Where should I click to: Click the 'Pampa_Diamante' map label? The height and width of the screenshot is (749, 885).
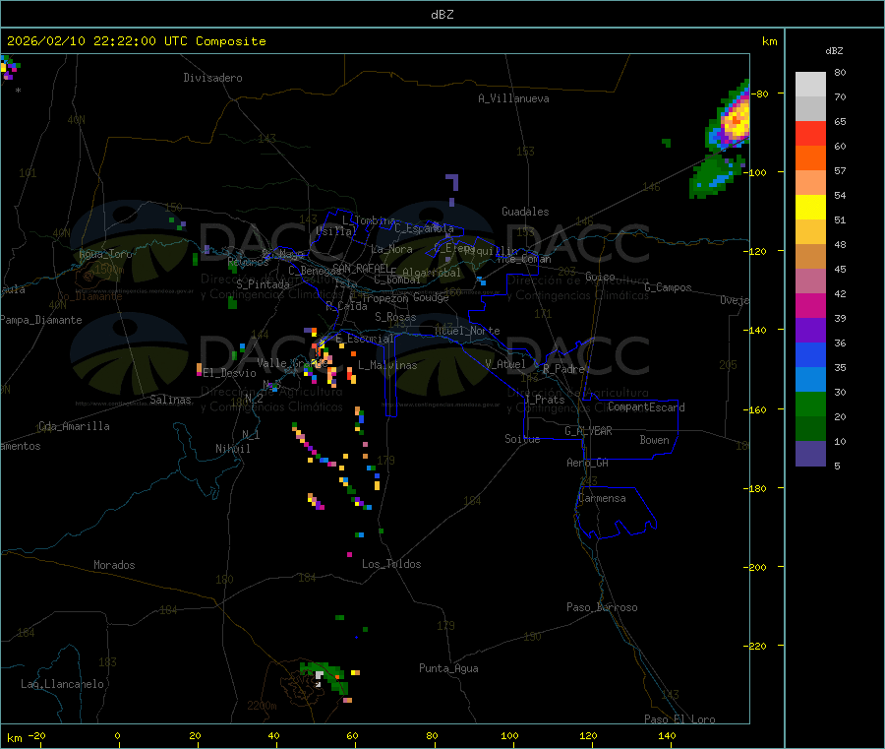point(41,320)
